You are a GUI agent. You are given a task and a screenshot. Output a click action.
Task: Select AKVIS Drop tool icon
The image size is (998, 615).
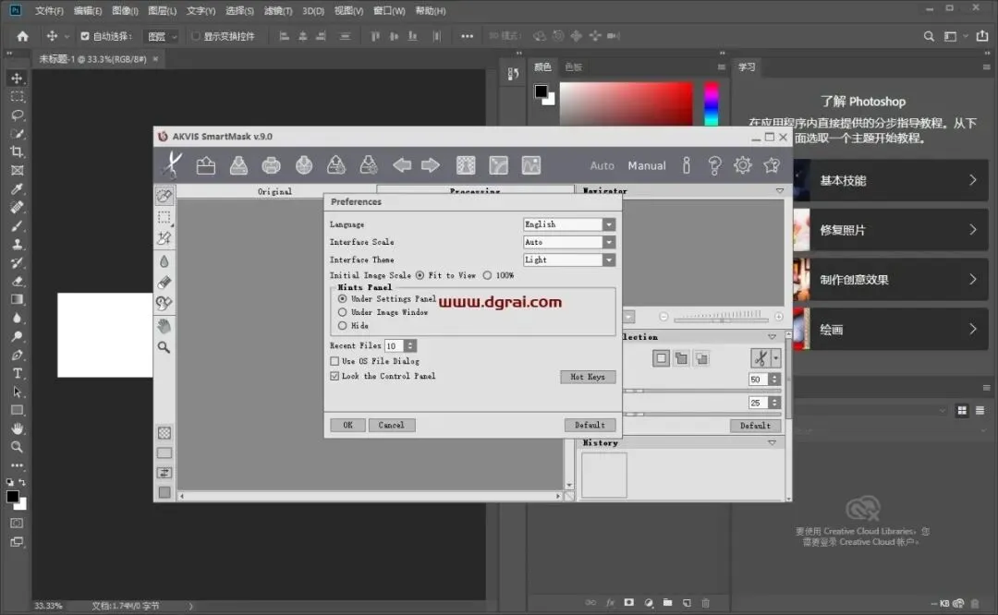coord(164,260)
